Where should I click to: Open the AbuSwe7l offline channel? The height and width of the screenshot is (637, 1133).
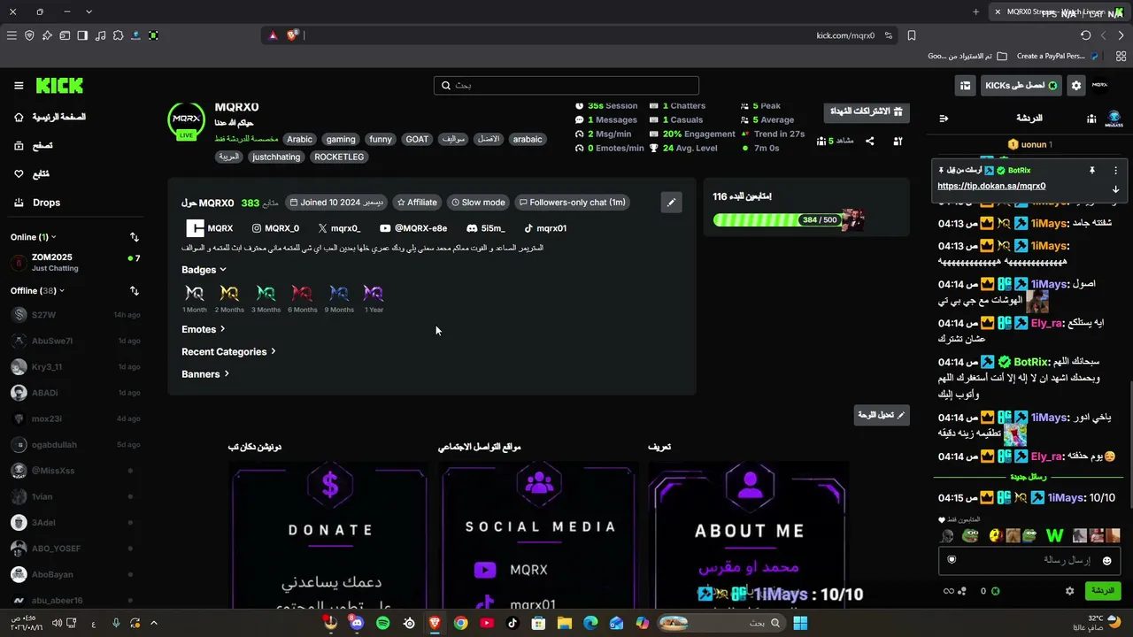point(75,341)
